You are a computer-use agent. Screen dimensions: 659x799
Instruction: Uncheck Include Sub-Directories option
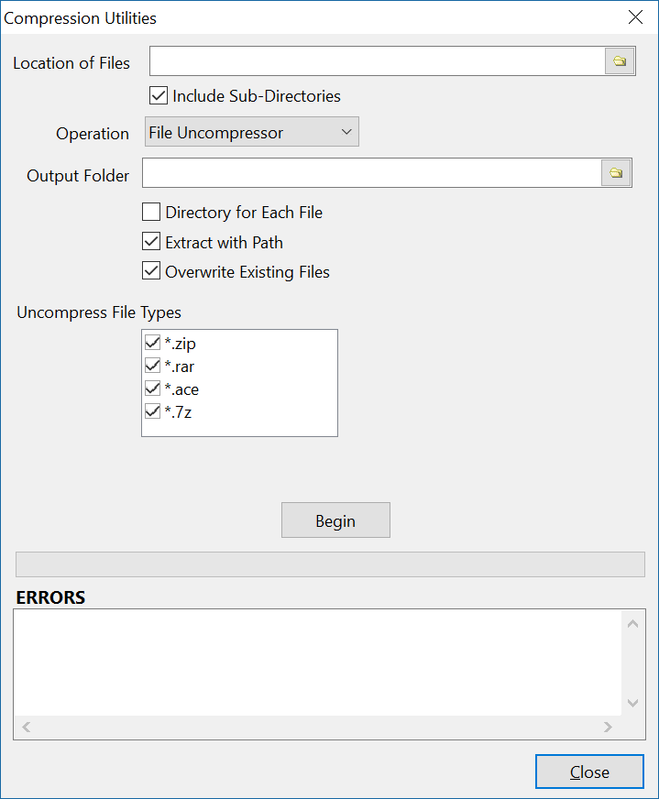click(x=159, y=95)
